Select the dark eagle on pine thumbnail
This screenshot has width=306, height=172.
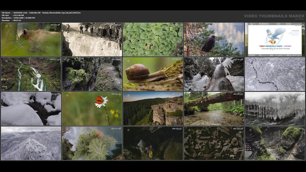214,40
